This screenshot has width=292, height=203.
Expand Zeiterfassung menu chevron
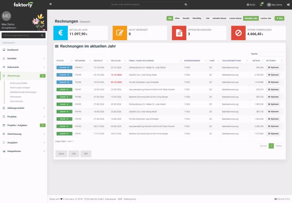point(44,134)
